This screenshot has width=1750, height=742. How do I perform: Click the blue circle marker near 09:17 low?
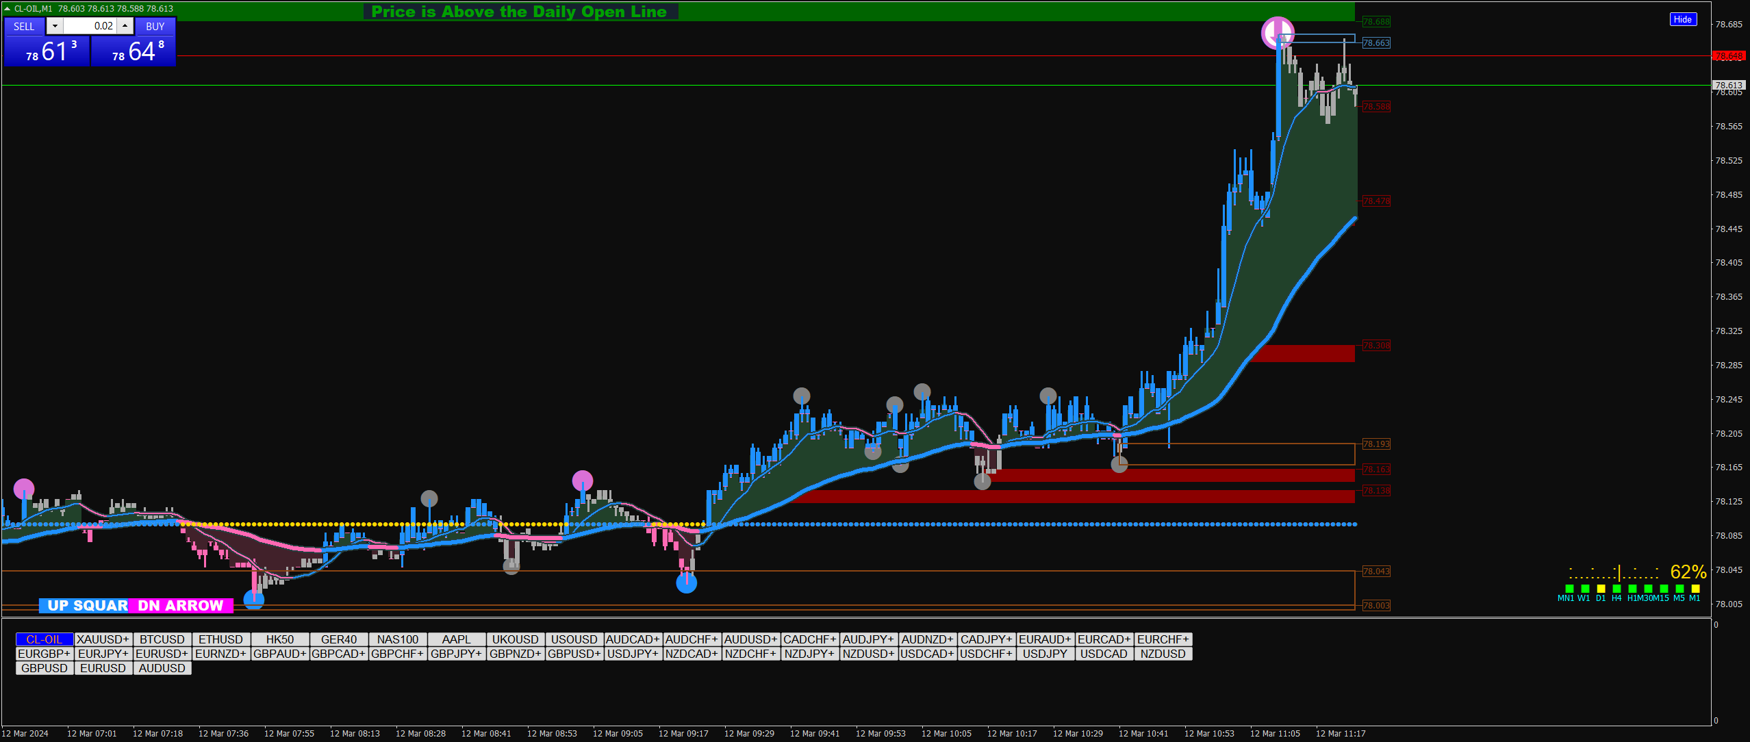tap(686, 583)
